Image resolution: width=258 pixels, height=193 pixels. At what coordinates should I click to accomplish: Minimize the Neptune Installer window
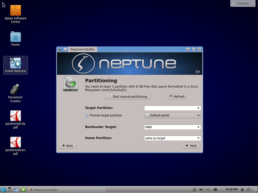(188, 49)
